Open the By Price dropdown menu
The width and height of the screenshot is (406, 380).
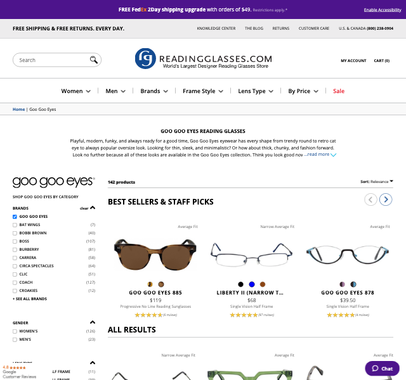pyautogui.click(x=303, y=91)
